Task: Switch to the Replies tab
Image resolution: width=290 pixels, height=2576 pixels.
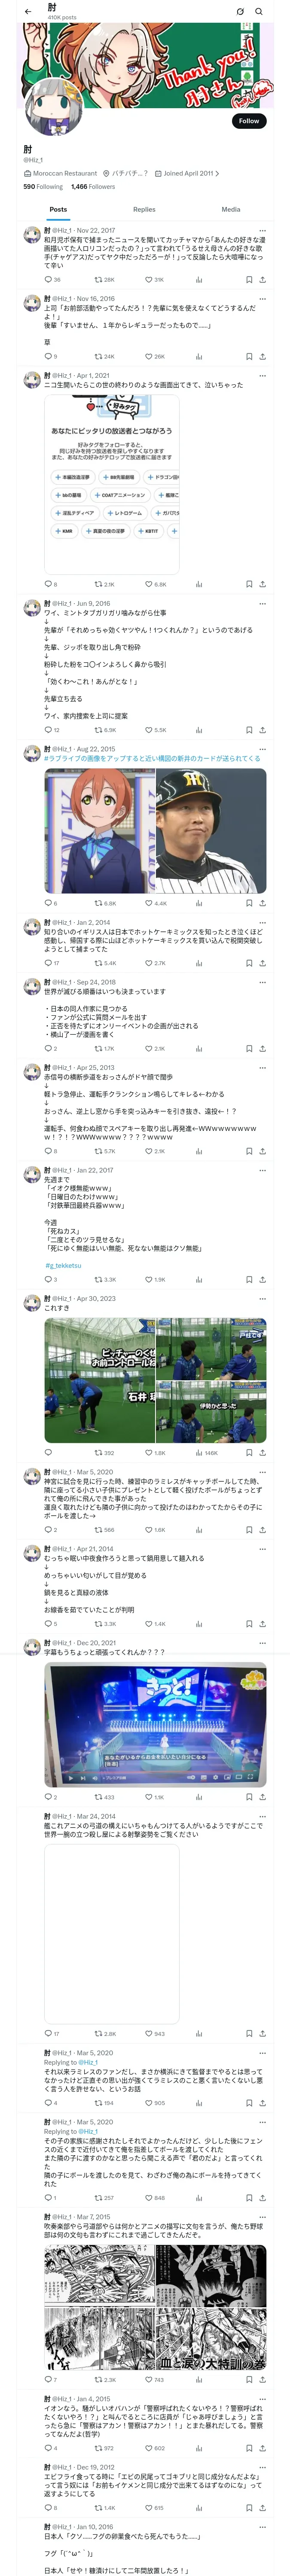Action: point(144,210)
